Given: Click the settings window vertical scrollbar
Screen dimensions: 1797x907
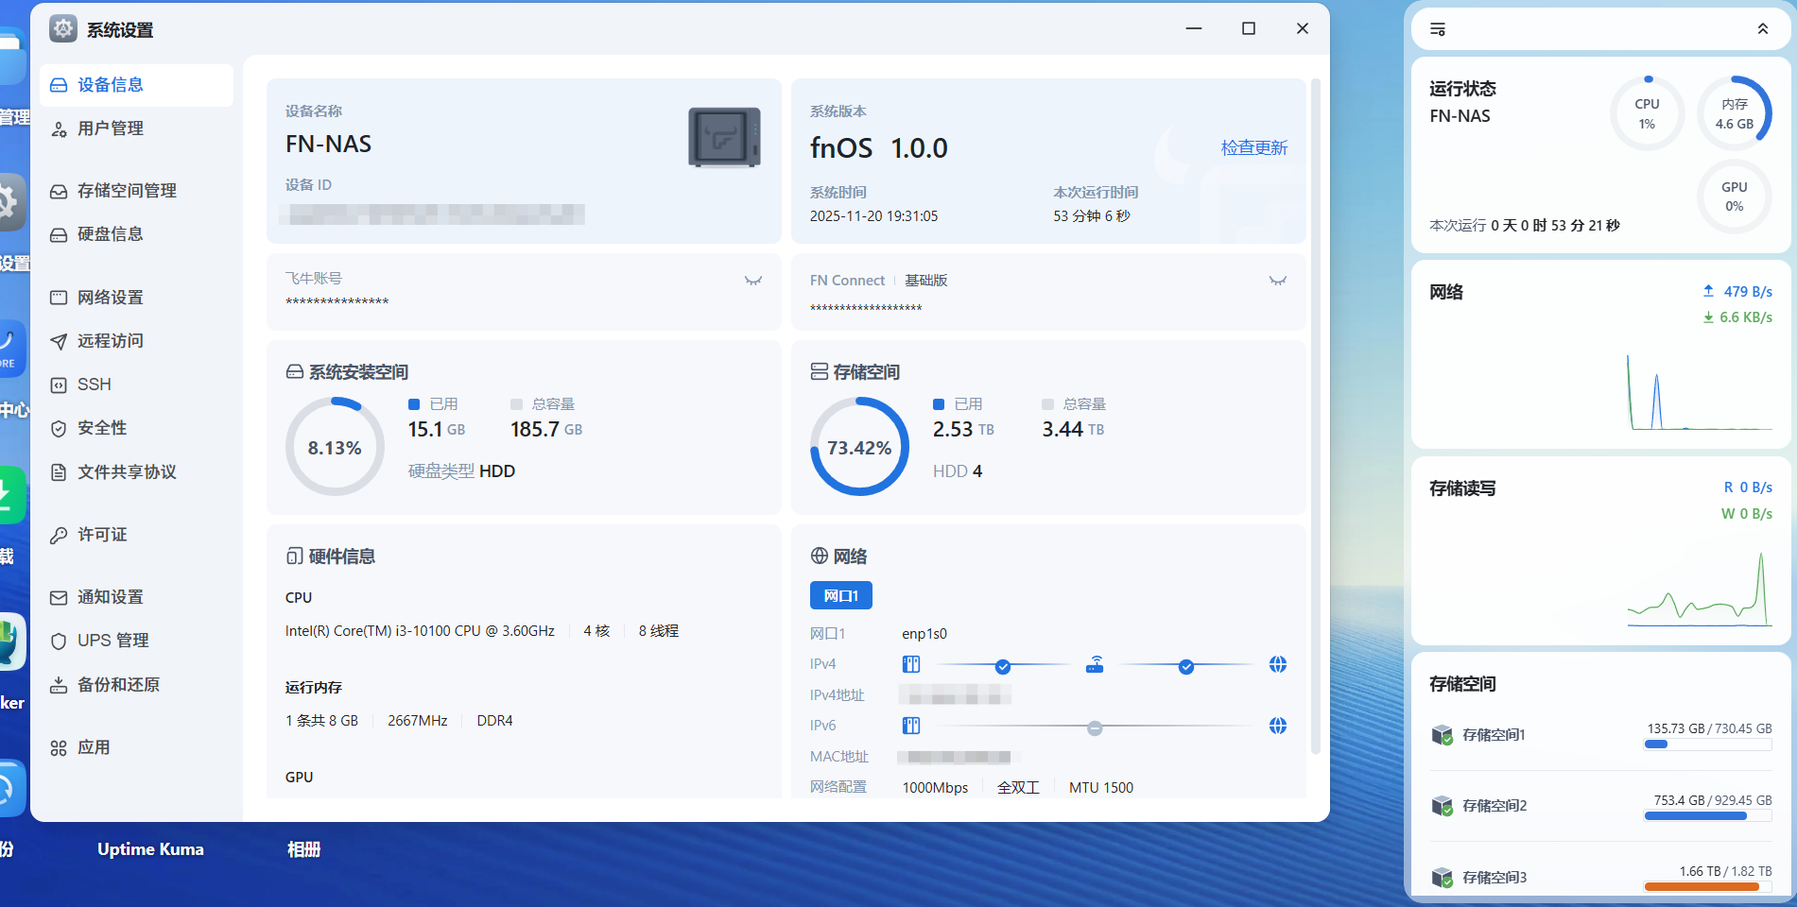Looking at the screenshot, I should tap(1315, 416).
